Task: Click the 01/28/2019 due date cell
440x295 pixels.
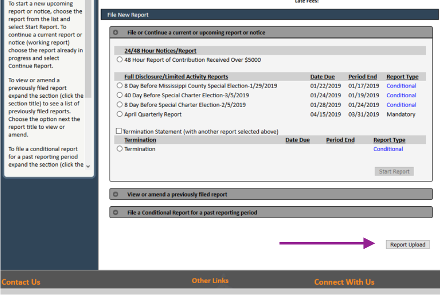Action: click(325, 105)
